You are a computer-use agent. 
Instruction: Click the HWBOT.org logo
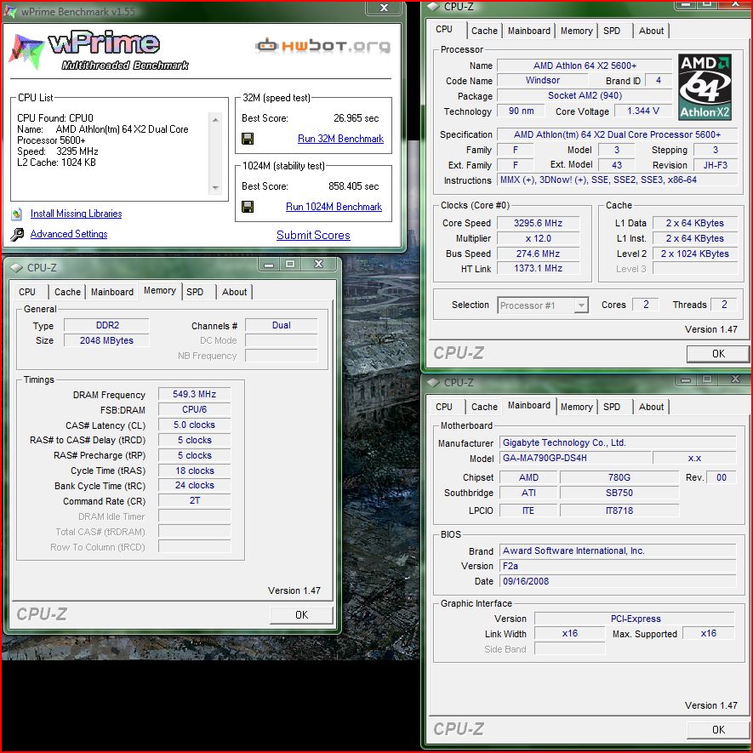pos(322,46)
